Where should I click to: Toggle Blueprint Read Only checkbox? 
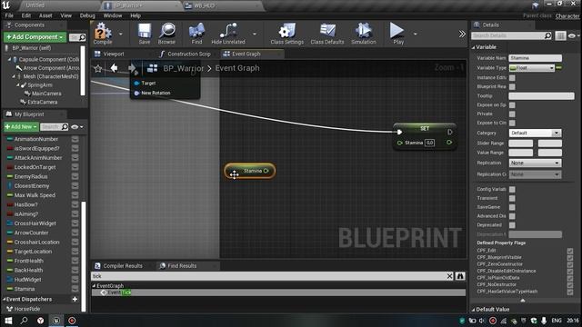coord(512,87)
